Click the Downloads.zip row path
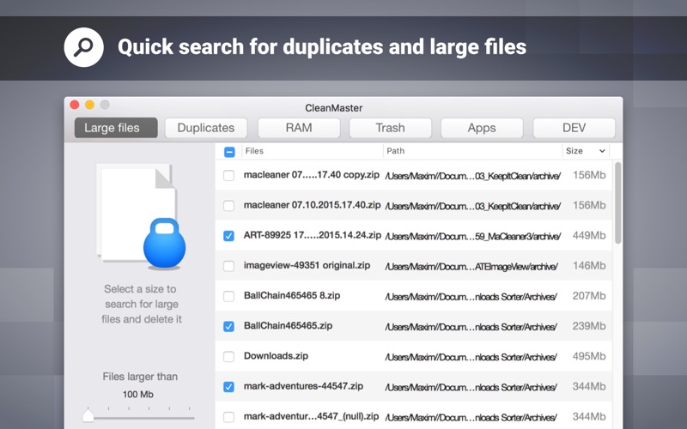Viewport: 687px width, 429px height. 471,357
